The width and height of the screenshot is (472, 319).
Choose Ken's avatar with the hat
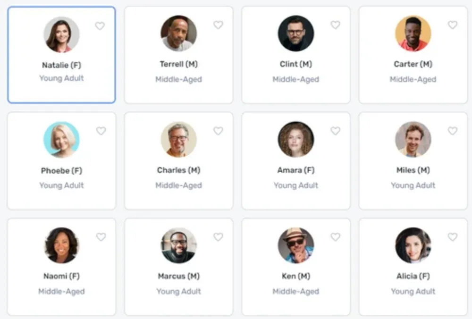coord(296,245)
